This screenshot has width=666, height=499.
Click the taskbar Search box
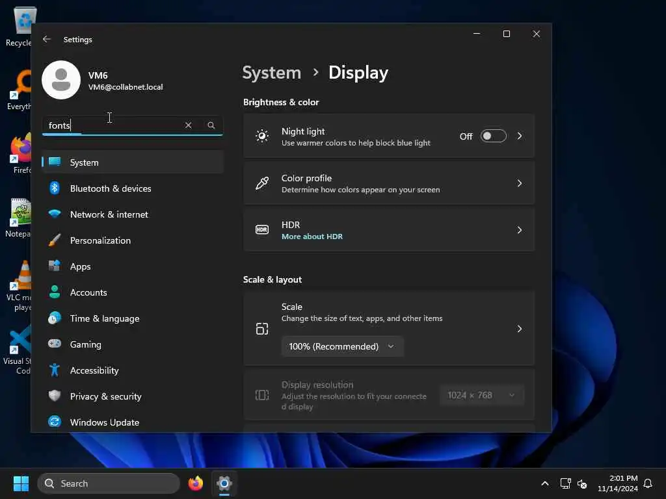109,483
